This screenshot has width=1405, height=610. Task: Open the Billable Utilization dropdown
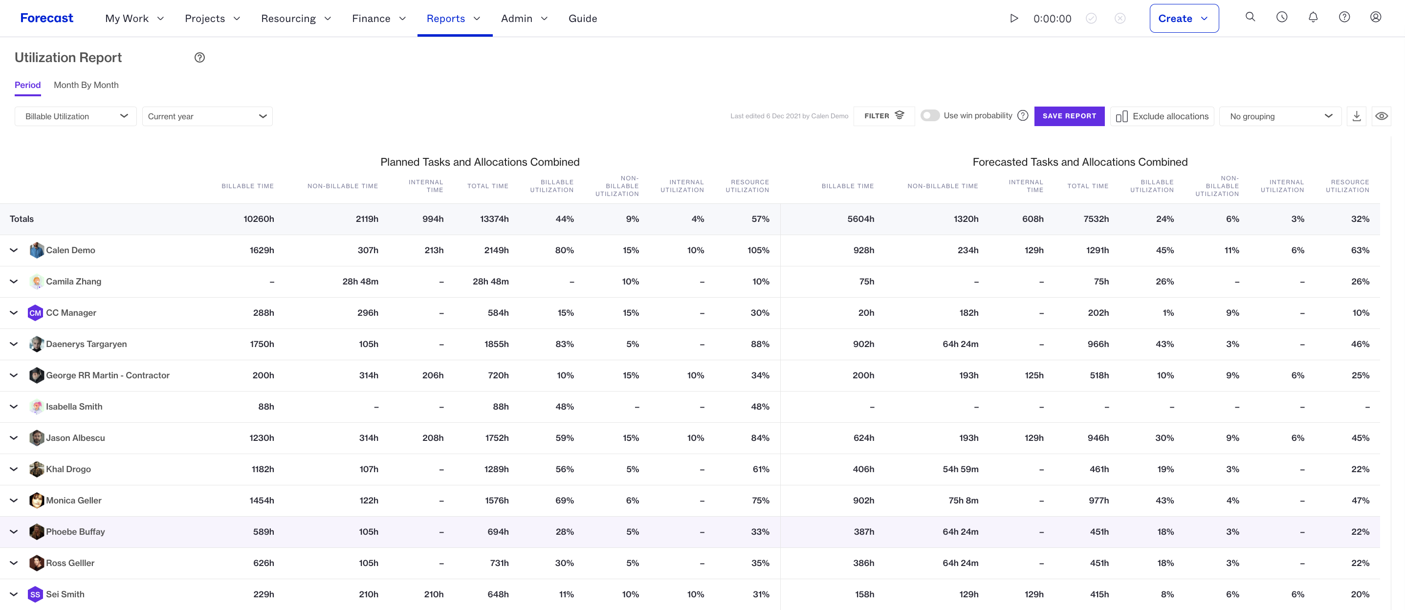click(75, 116)
